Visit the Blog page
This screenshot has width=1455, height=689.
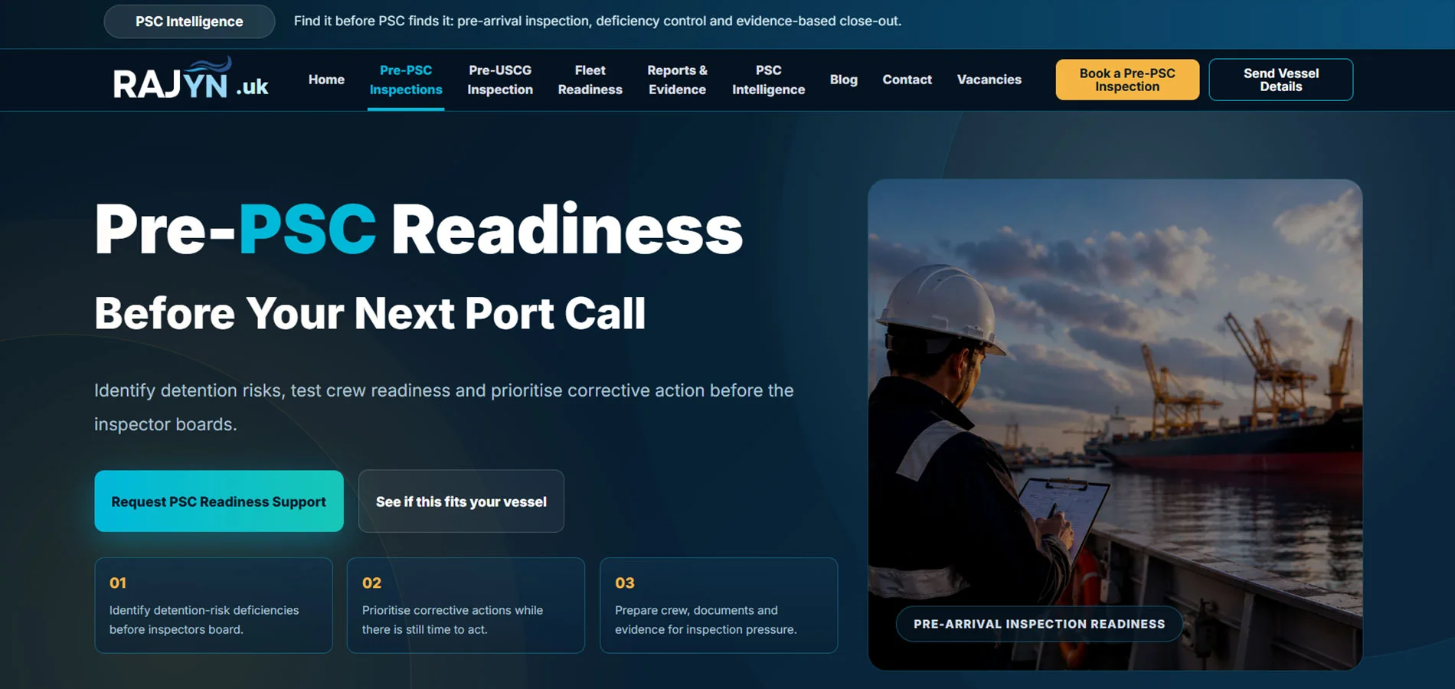844,80
